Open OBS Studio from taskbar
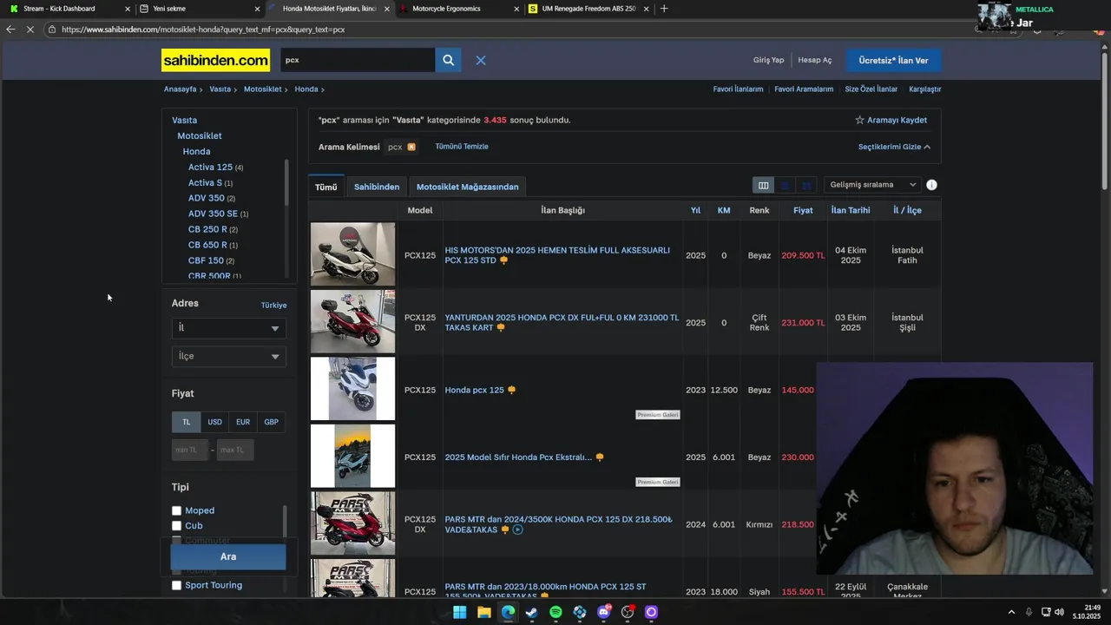The image size is (1111, 625). point(628,612)
